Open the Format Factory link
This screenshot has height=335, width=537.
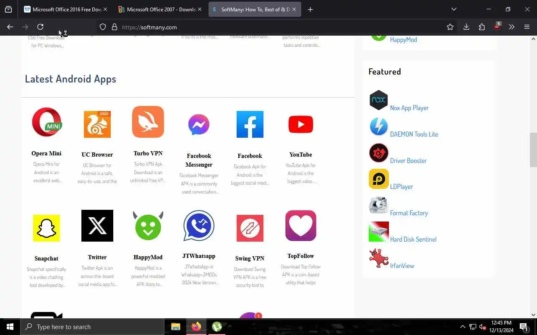[x=409, y=213]
